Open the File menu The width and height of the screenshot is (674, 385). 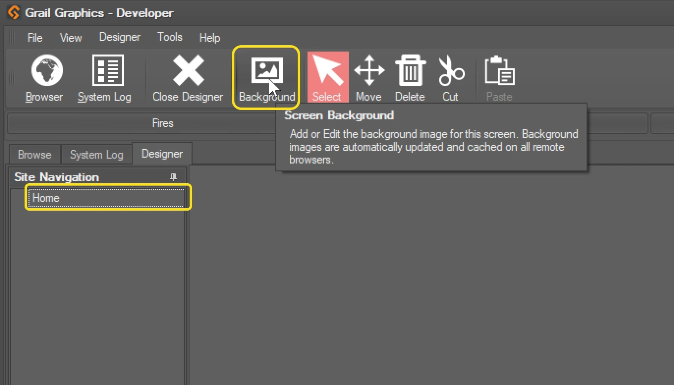click(x=35, y=37)
